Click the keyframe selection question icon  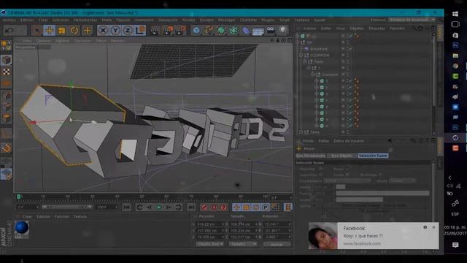coord(223,207)
